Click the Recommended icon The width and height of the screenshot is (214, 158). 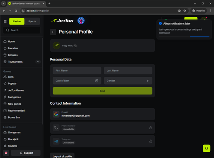coord(5,110)
